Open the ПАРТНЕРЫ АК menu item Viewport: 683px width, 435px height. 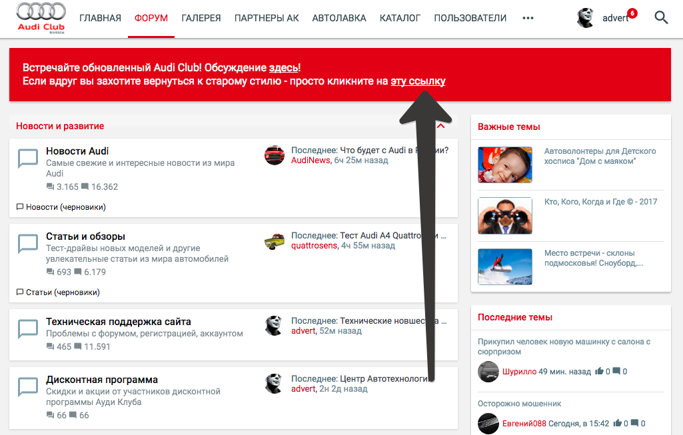pos(267,18)
